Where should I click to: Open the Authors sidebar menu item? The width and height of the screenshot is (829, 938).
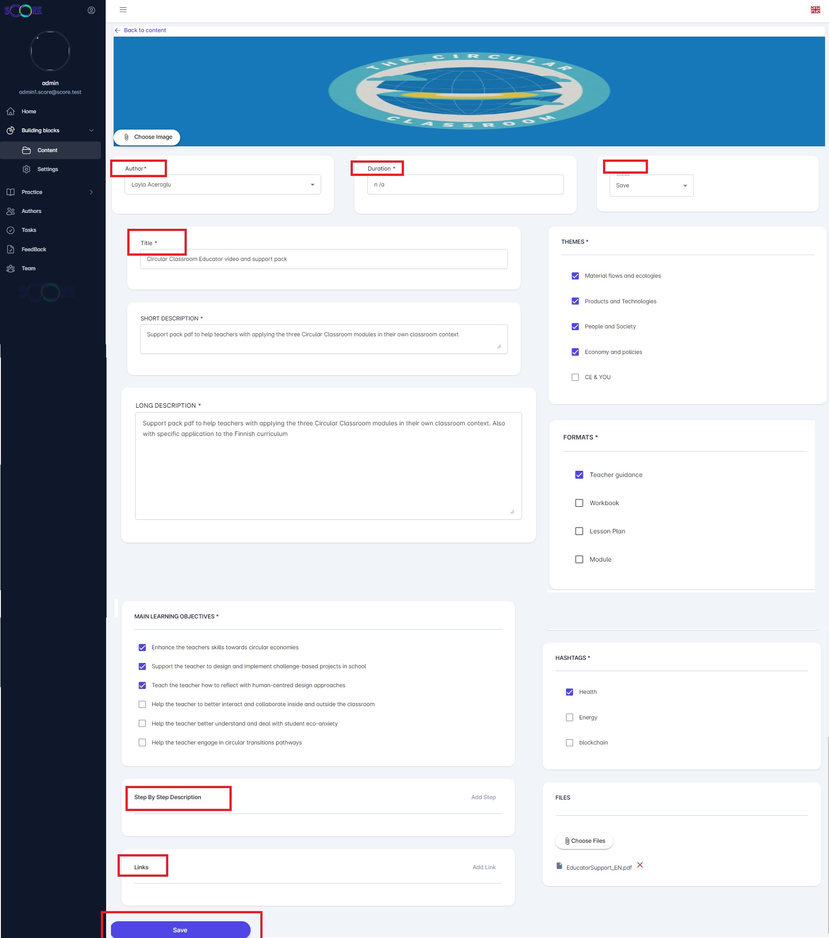(x=31, y=211)
